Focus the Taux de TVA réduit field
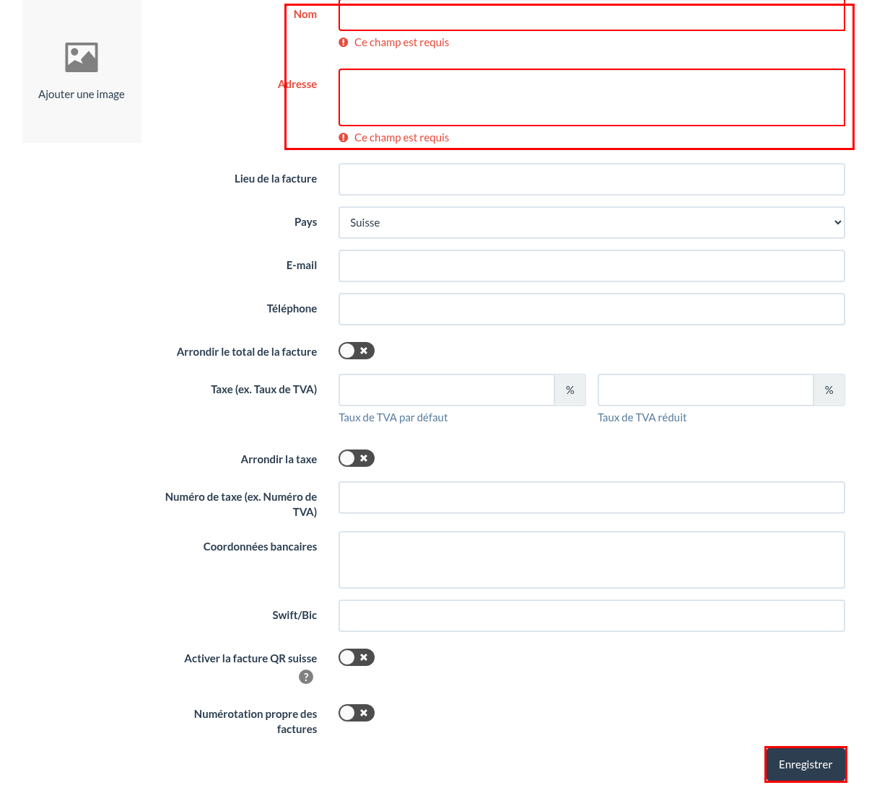Image resolution: width=877 pixels, height=785 pixels. [x=706, y=390]
